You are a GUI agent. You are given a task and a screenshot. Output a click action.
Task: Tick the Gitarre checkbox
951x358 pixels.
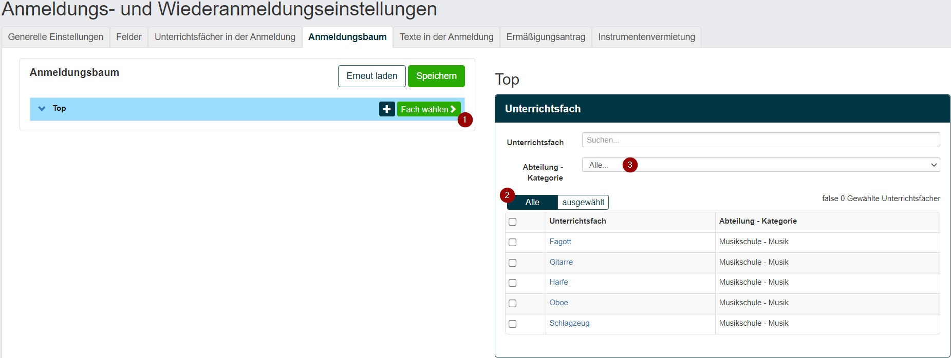tap(512, 263)
